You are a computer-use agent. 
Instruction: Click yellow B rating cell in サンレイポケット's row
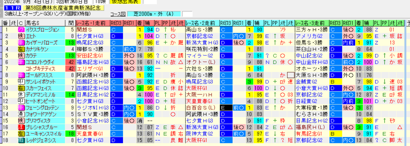pos(335,82)
